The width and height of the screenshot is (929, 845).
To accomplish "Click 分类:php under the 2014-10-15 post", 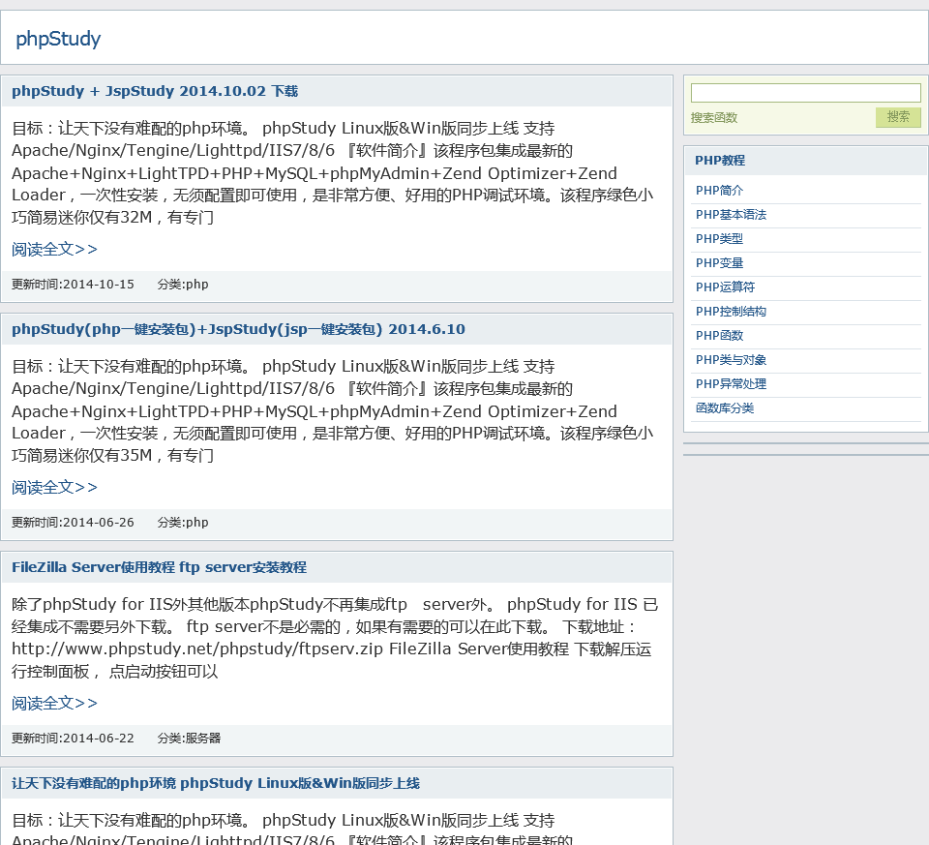I will (x=183, y=285).
